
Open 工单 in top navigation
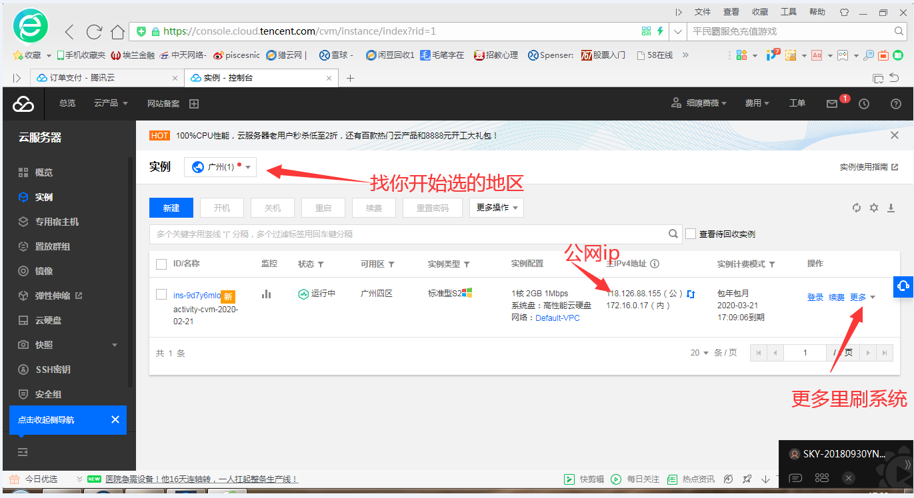pos(797,104)
